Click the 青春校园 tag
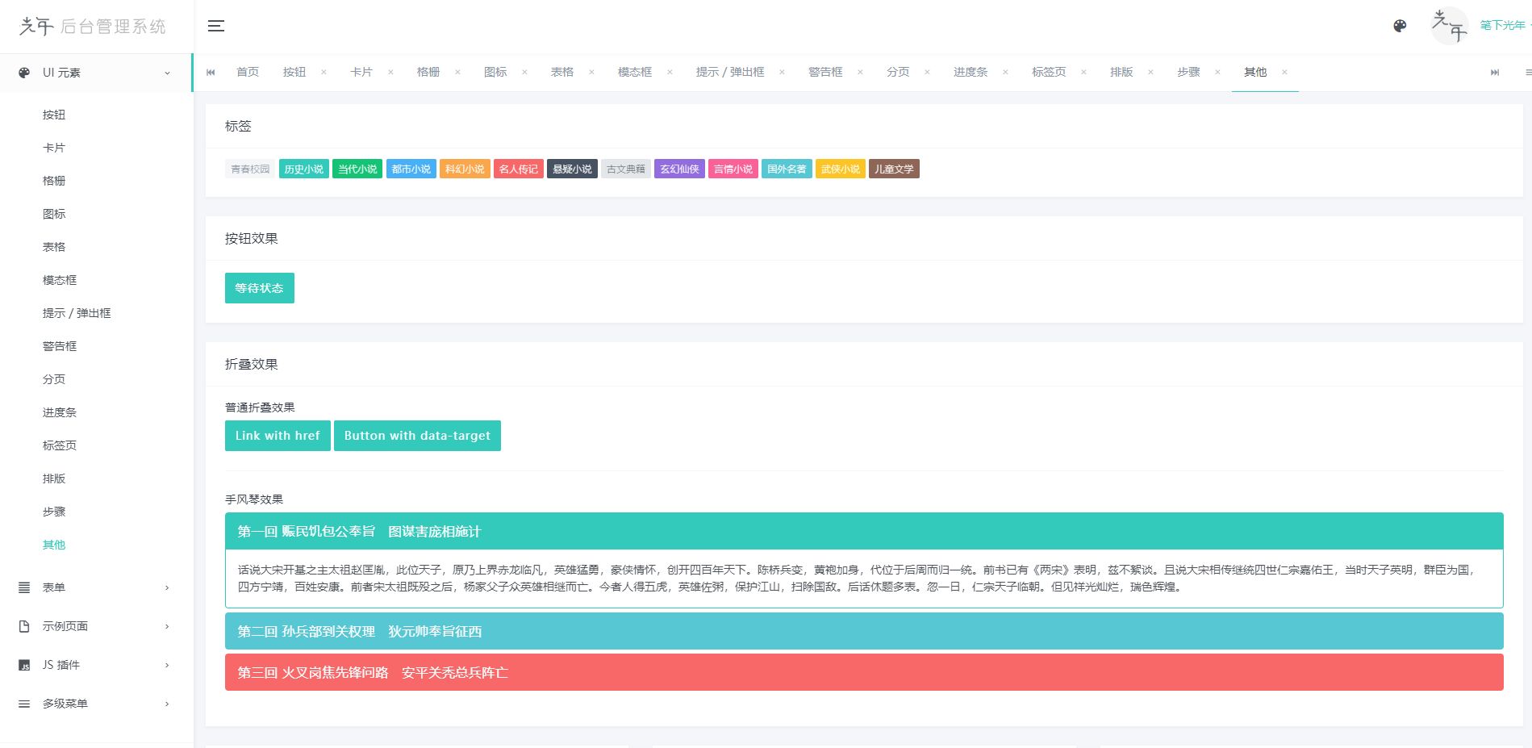This screenshot has height=748, width=1532. click(250, 169)
